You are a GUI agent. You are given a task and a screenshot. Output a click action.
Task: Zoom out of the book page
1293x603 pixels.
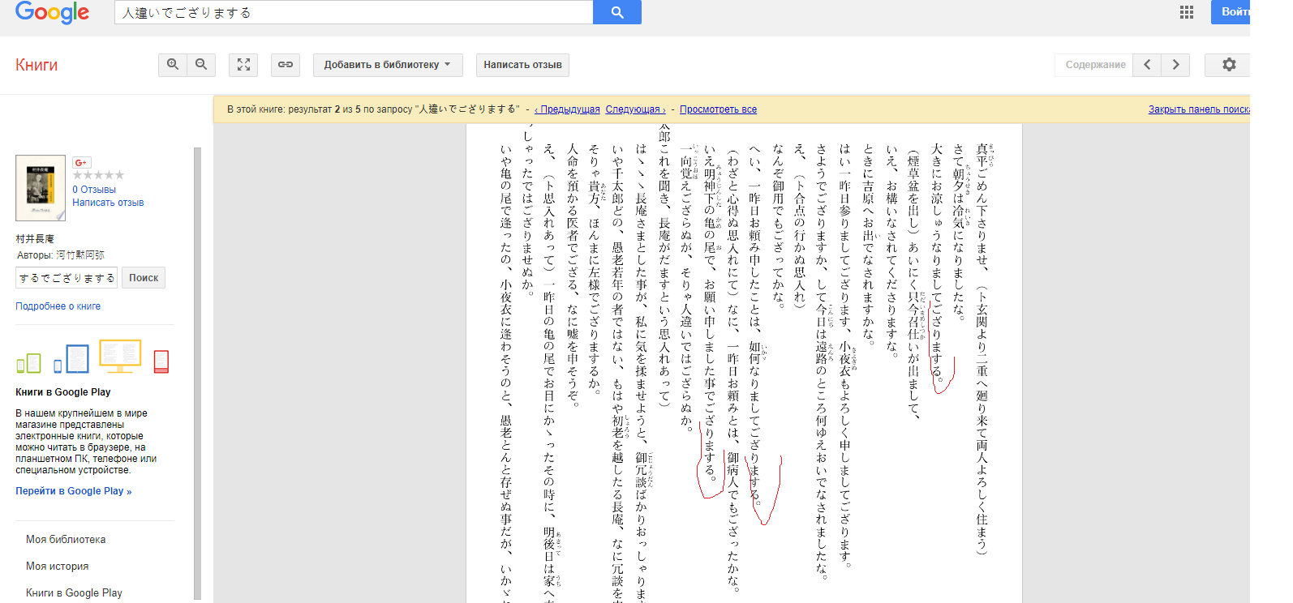tap(201, 65)
